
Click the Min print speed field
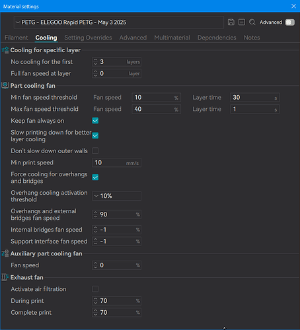point(117,162)
